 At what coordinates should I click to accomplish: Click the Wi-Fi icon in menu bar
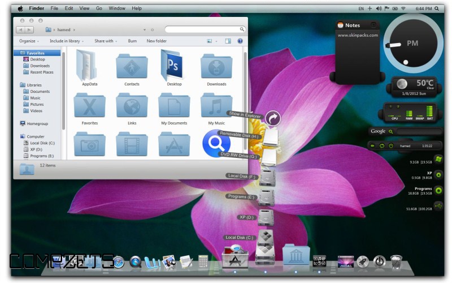coord(403,8)
